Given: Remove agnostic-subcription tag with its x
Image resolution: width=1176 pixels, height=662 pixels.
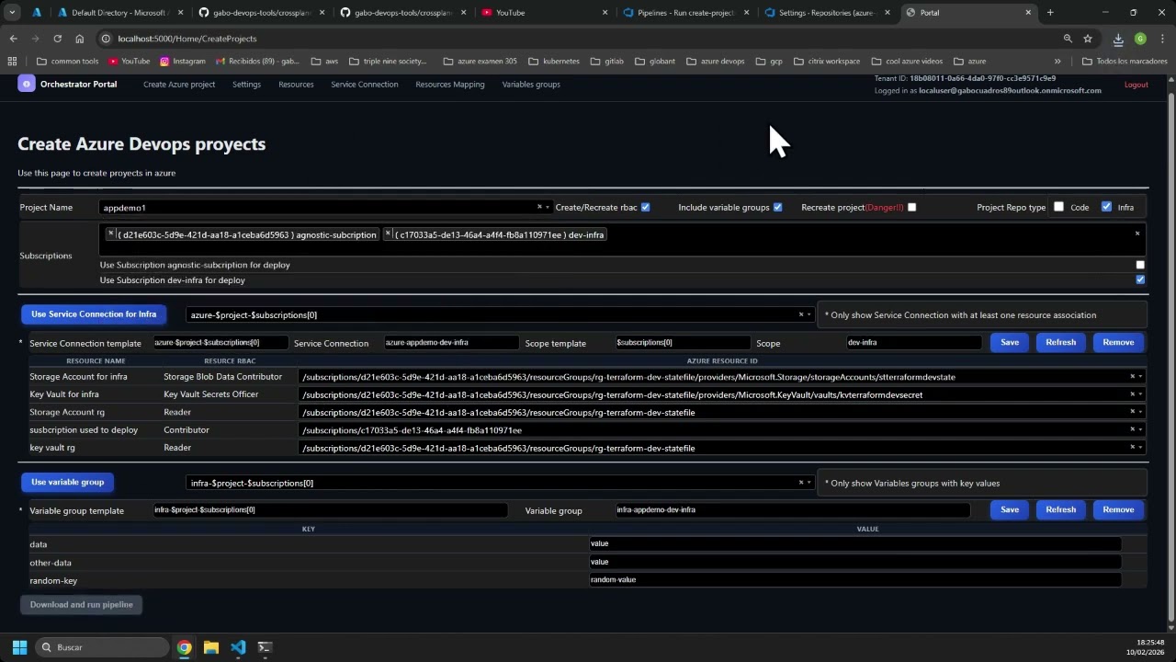Looking at the screenshot, I should 111,234.
